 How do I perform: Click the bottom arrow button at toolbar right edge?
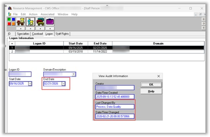[204, 28]
